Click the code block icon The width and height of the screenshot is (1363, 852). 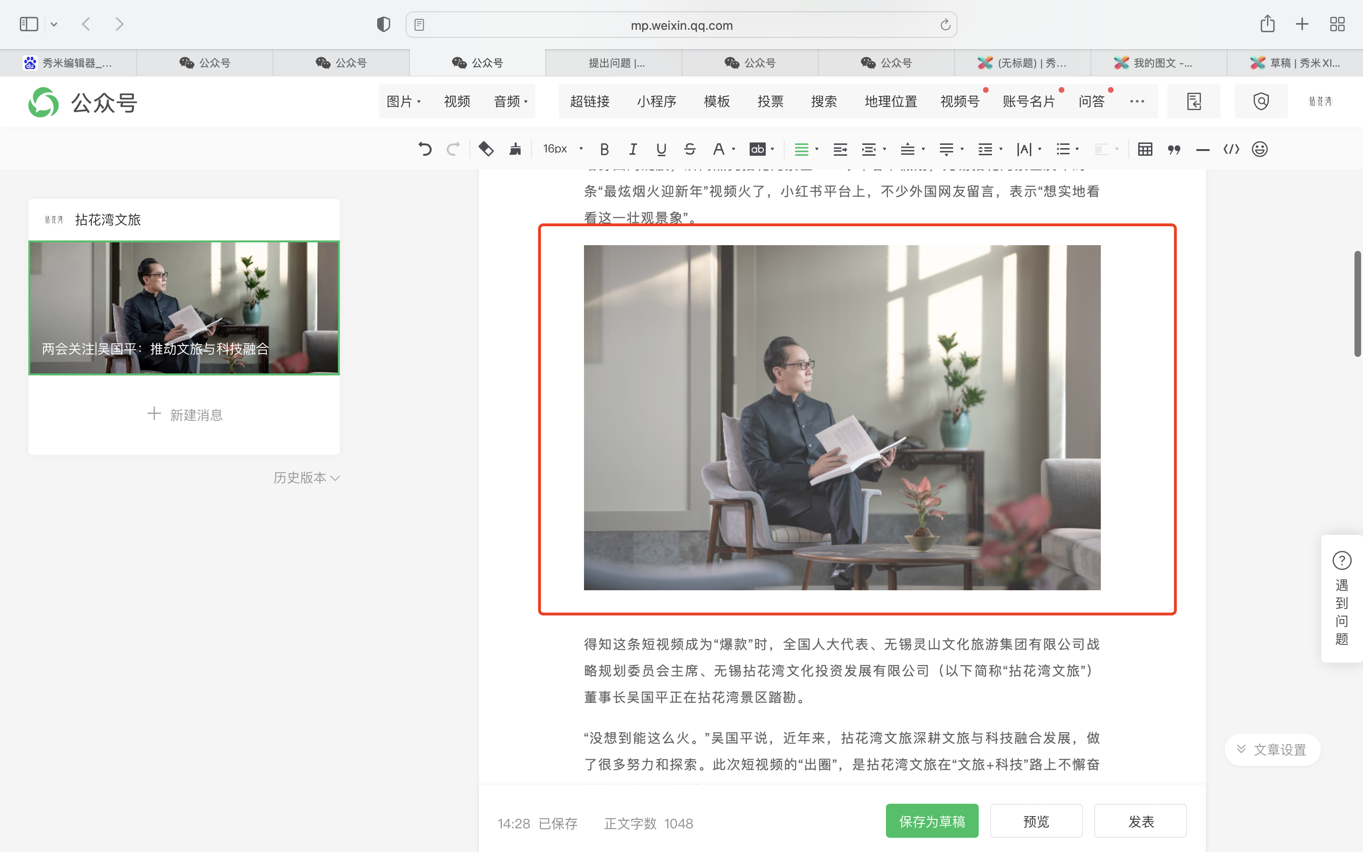coord(1231,149)
